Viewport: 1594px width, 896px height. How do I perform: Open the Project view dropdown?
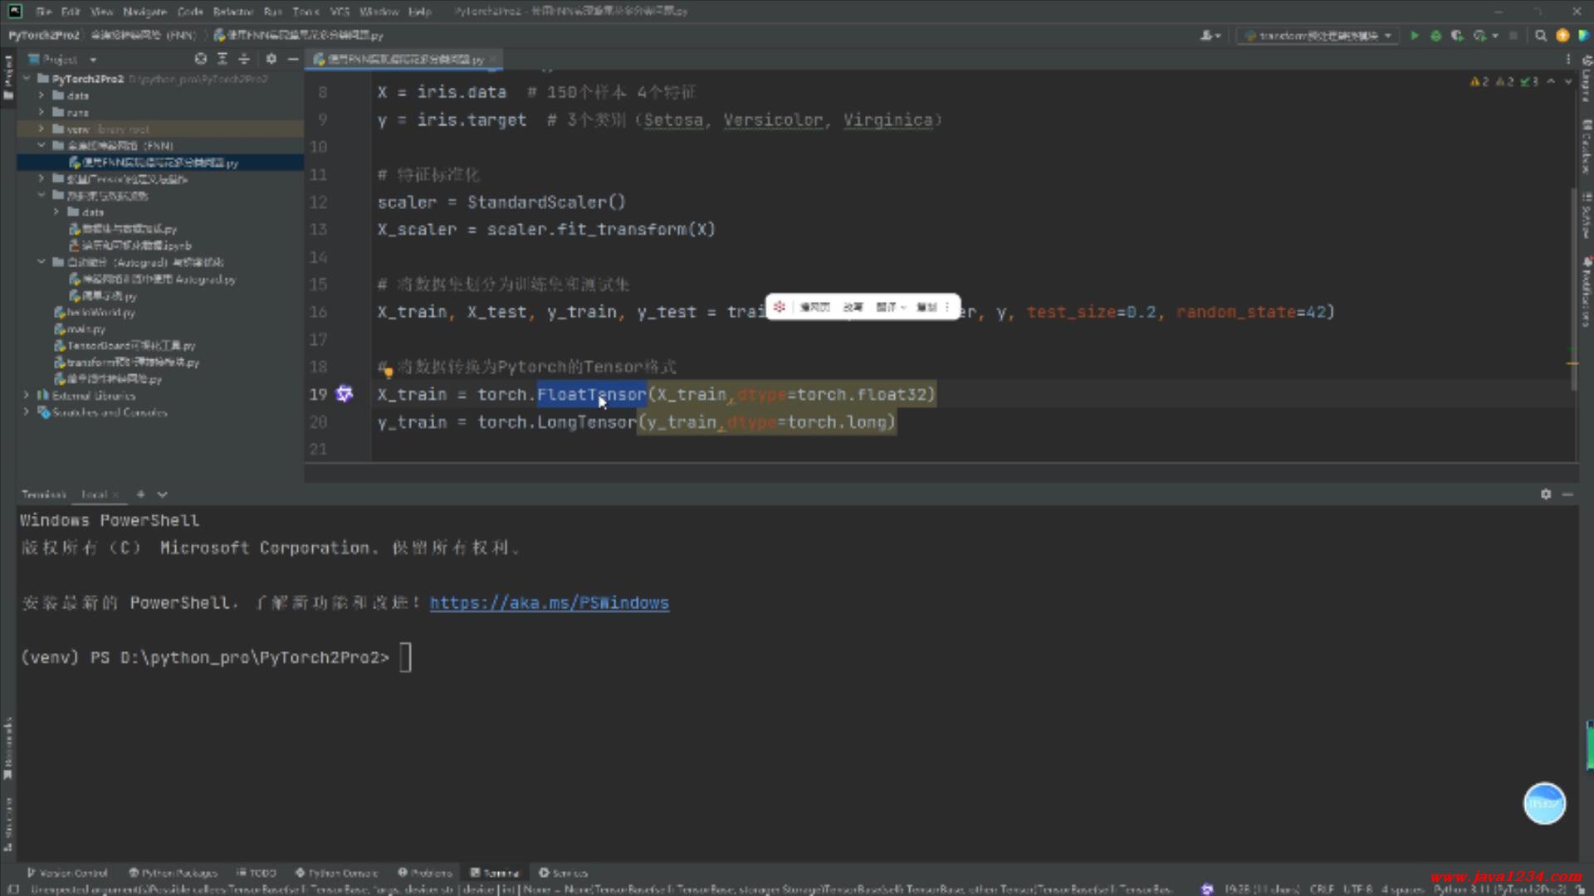point(93,60)
